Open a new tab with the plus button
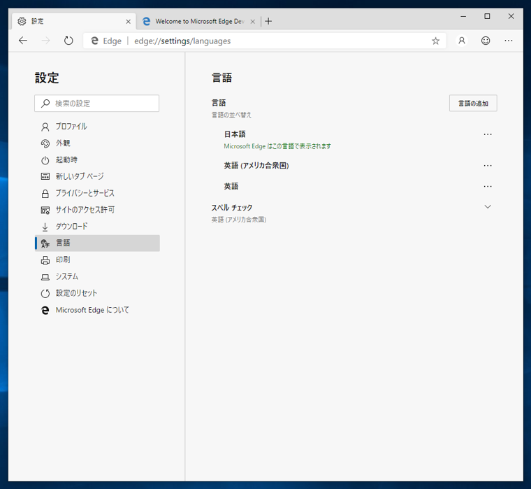The image size is (531, 489). click(268, 22)
